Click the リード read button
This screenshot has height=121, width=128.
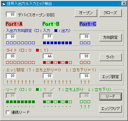pos(110,96)
